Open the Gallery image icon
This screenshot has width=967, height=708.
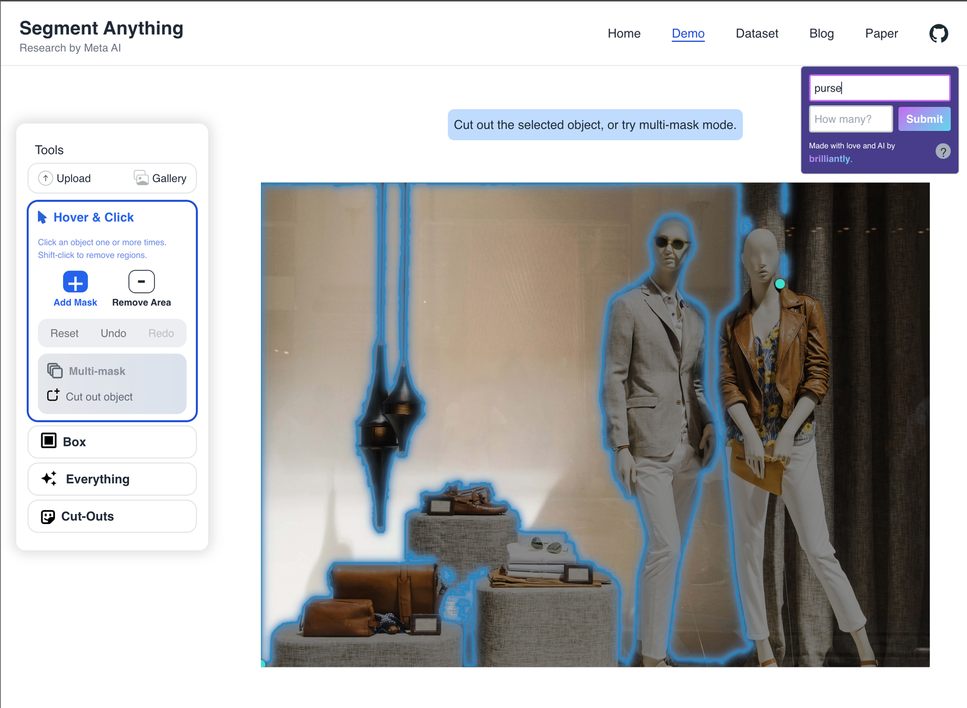point(141,178)
